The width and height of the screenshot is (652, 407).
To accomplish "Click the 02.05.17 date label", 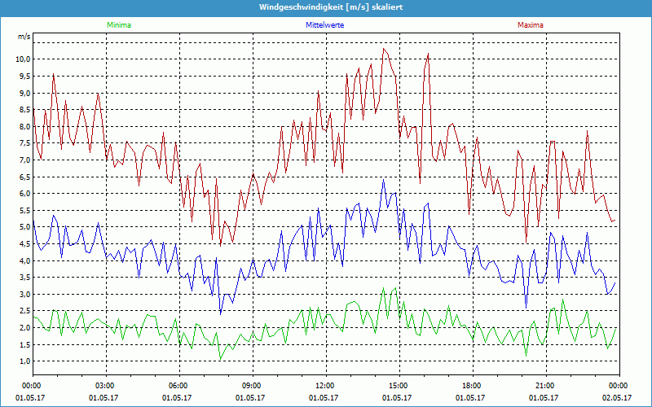I will click(x=617, y=398).
